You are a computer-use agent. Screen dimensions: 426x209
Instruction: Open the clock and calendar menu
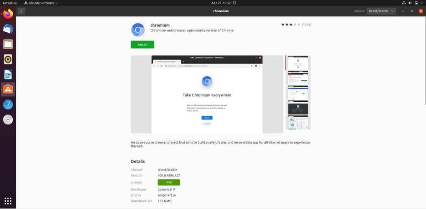221,3
